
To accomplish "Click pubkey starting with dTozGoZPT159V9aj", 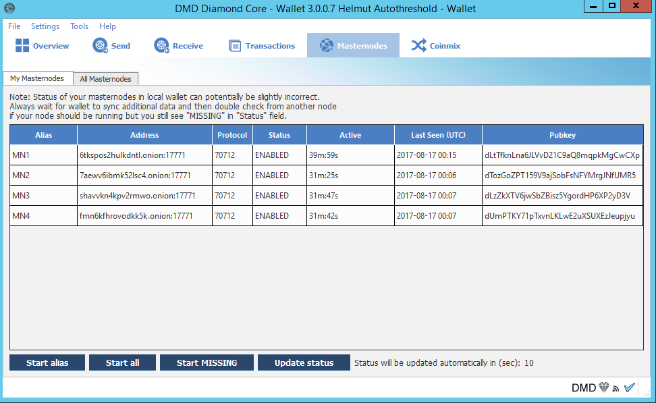I will (563, 175).
